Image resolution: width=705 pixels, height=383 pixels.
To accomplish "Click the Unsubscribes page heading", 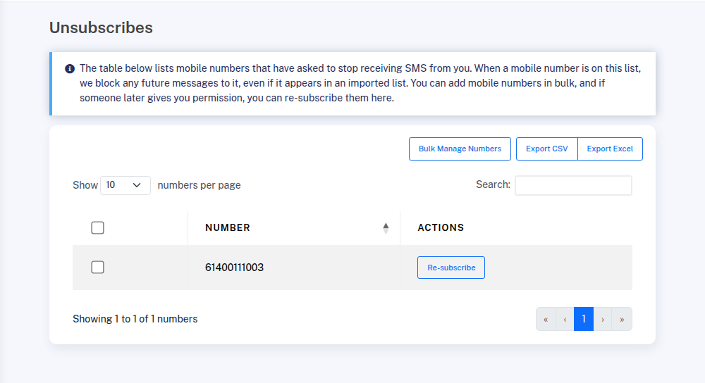I will coord(101,27).
